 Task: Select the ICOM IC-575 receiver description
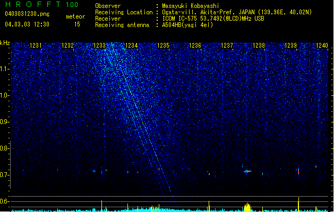(x=213, y=19)
